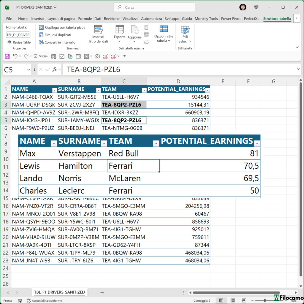Switch to the Power Pivot tab
304x304 pixels.
pyautogui.click(x=231, y=19)
